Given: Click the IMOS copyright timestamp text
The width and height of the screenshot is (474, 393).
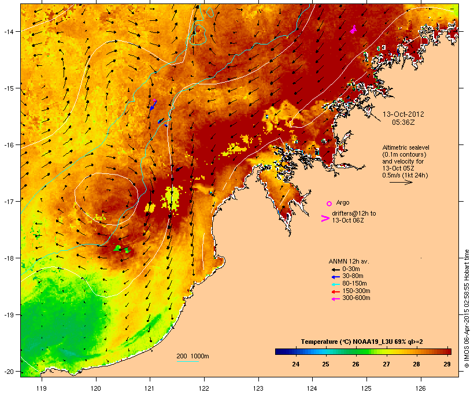Looking at the screenshot, I should (466, 309).
